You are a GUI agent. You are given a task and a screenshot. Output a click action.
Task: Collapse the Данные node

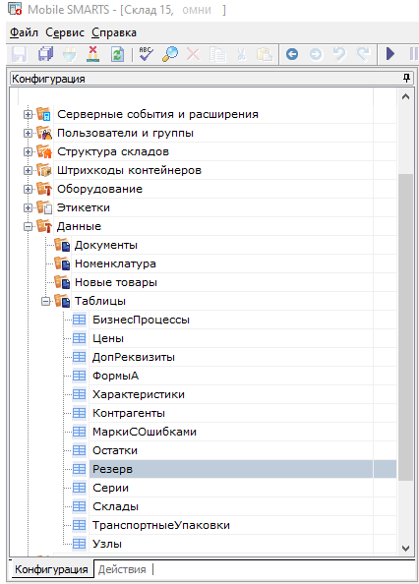pyautogui.click(x=28, y=226)
